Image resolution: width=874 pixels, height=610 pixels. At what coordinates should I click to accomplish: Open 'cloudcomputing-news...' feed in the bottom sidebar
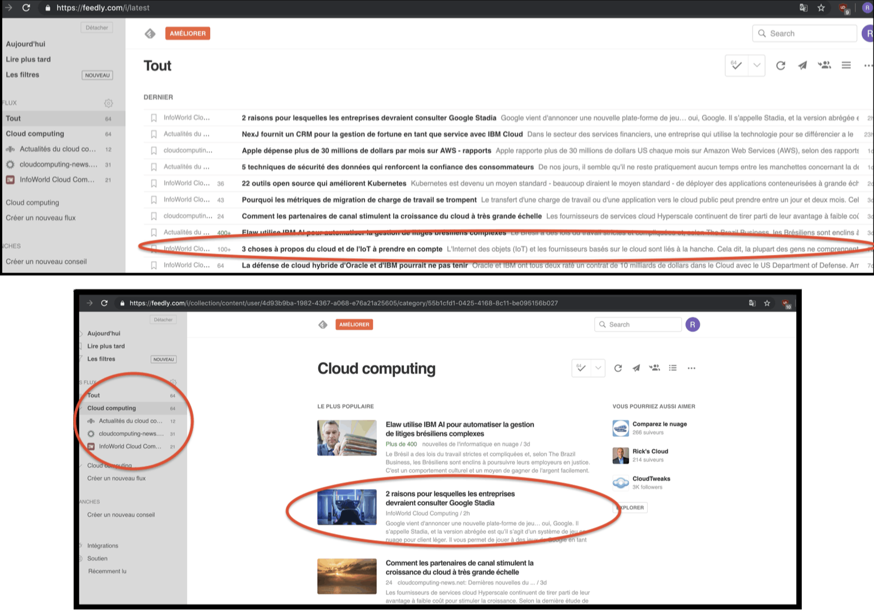131,433
